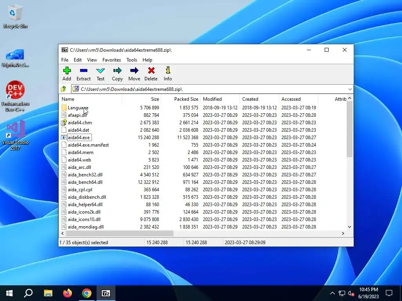The height and width of the screenshot is (301, 402).
Task: Sort by the Size column header
Action: click(x=141, y=99)
